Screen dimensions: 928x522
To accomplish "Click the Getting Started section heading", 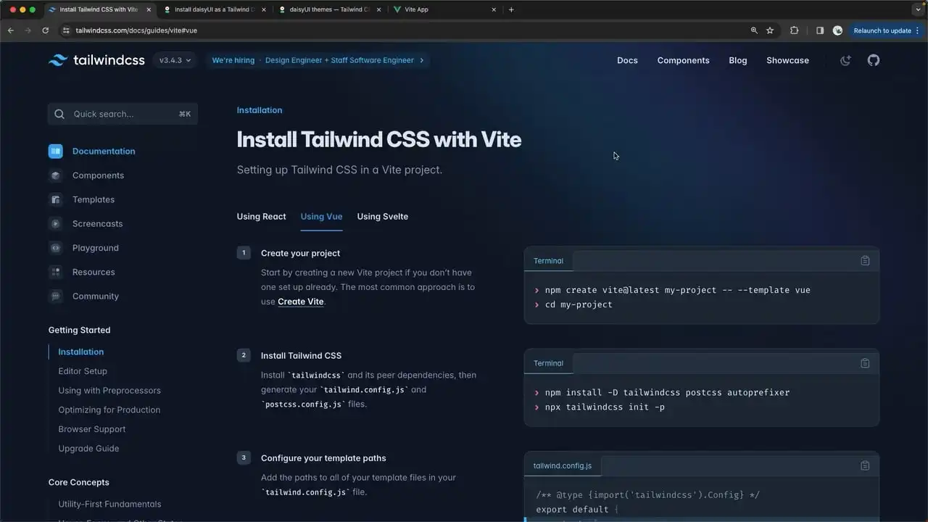I will point(80,330).
